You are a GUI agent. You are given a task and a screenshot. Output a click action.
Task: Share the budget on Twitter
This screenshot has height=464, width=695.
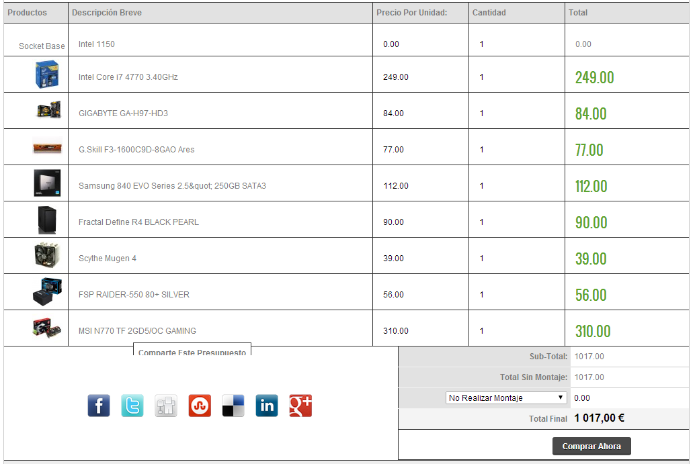point(132,406)
